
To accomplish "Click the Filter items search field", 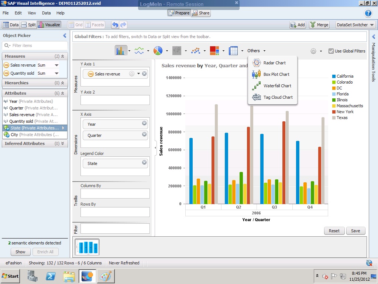I will [35, 45].
